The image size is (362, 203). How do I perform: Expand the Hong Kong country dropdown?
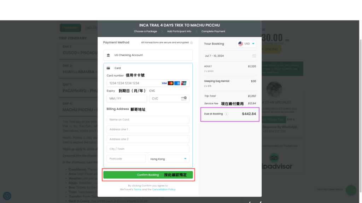point(169,159)
